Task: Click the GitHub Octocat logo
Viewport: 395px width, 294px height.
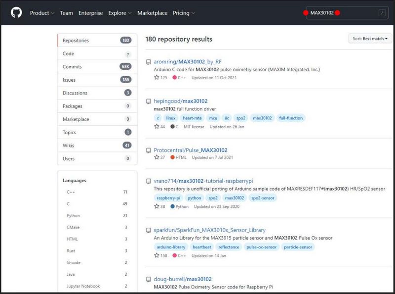Action: coord(16,13)
